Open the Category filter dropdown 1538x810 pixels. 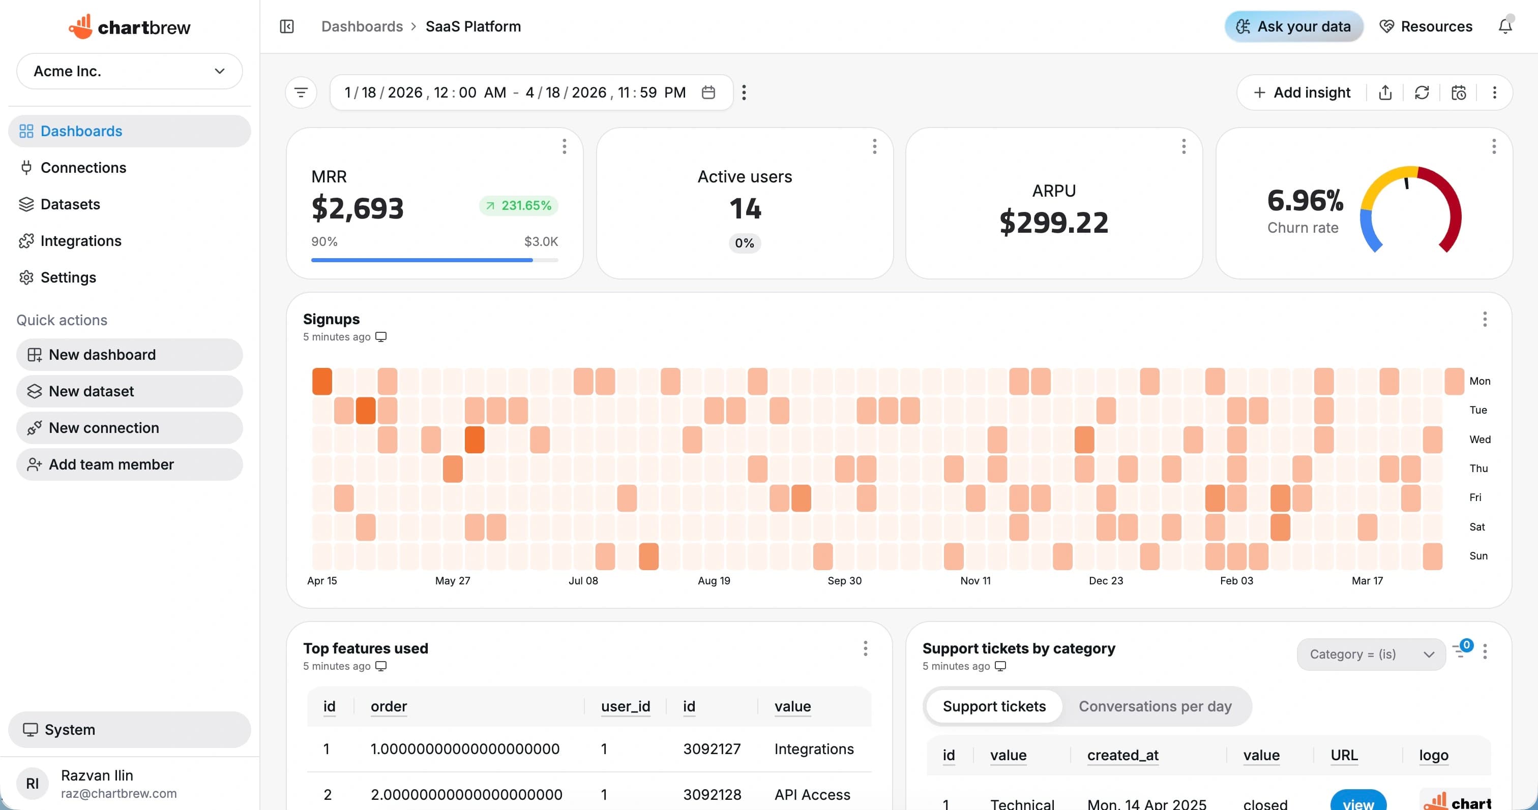[1371, 655]
